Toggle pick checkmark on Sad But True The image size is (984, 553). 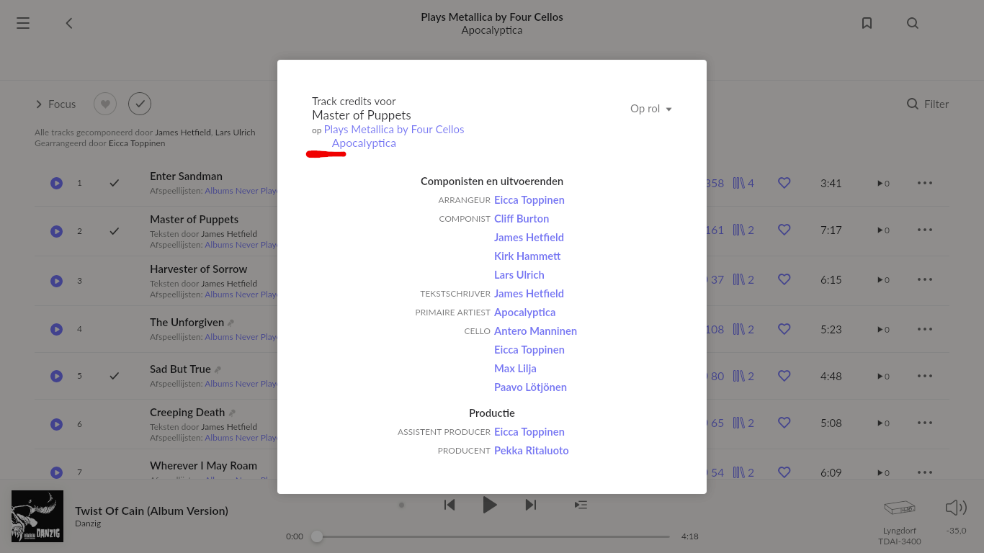[114, 376]
